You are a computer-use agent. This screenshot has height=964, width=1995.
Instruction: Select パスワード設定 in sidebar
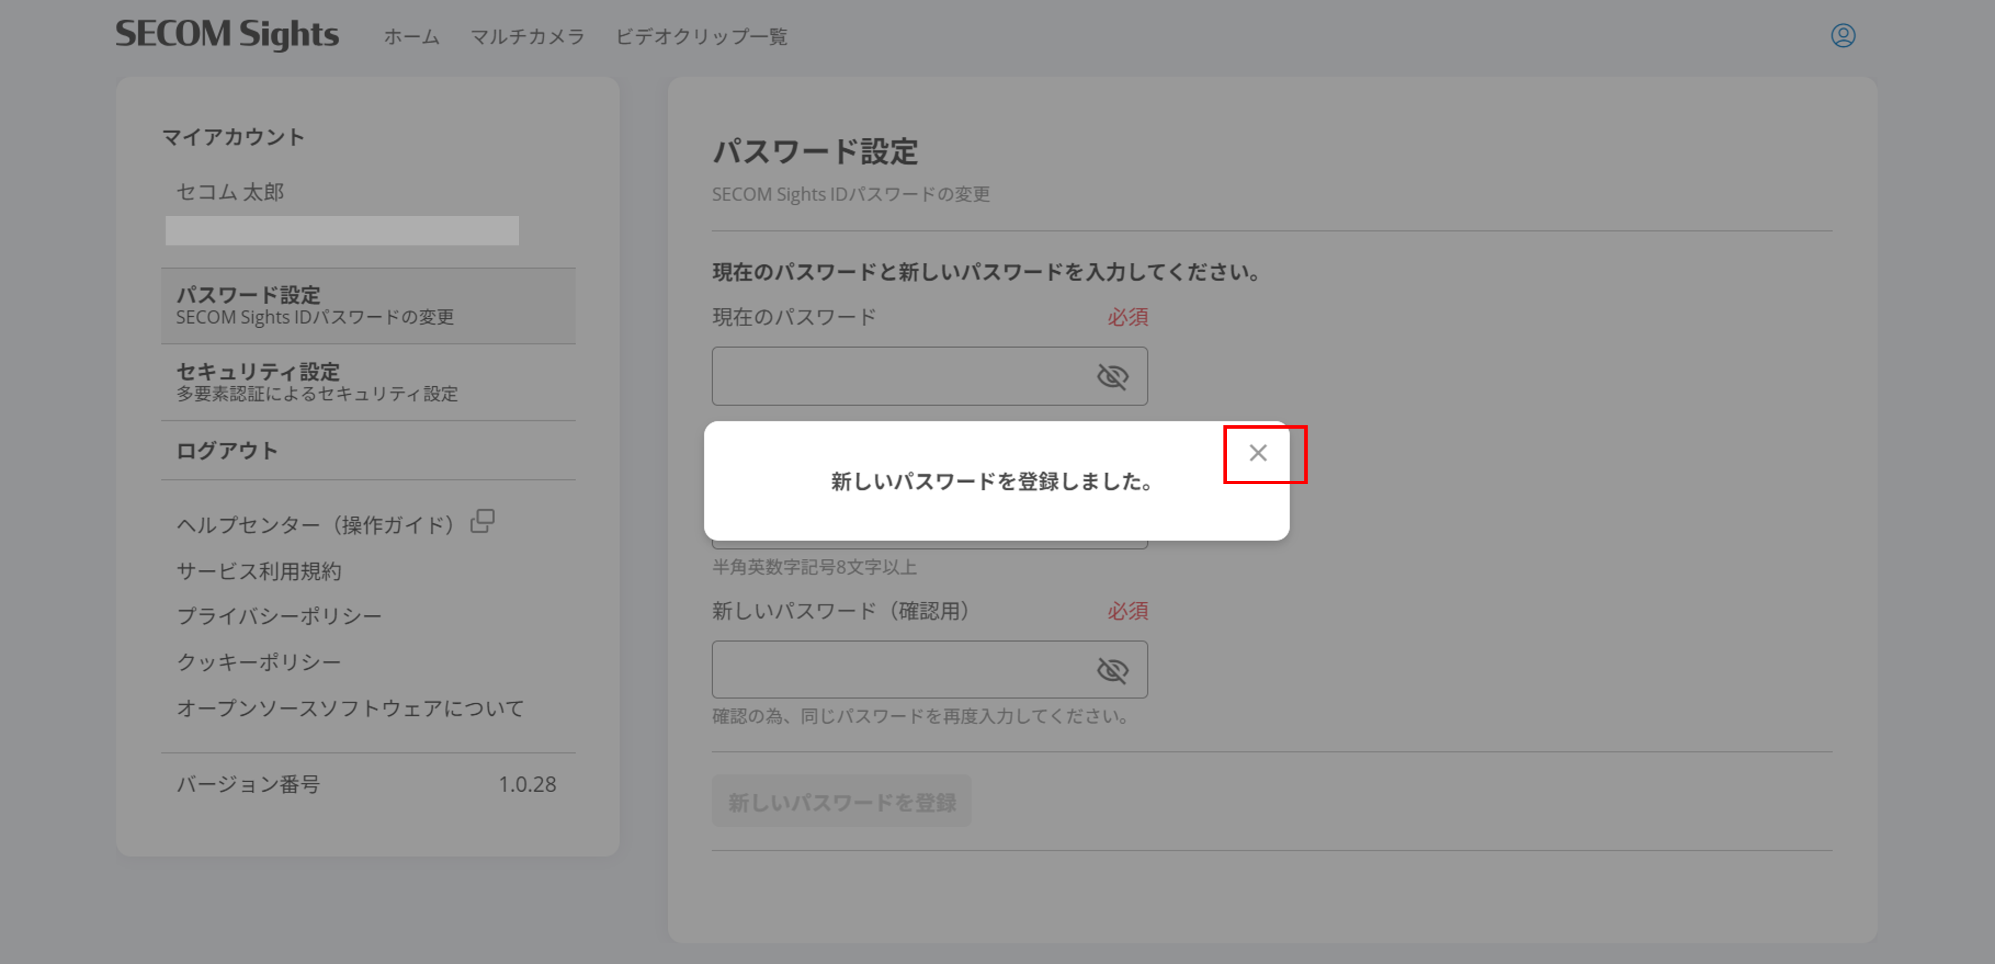coord(368,306)
